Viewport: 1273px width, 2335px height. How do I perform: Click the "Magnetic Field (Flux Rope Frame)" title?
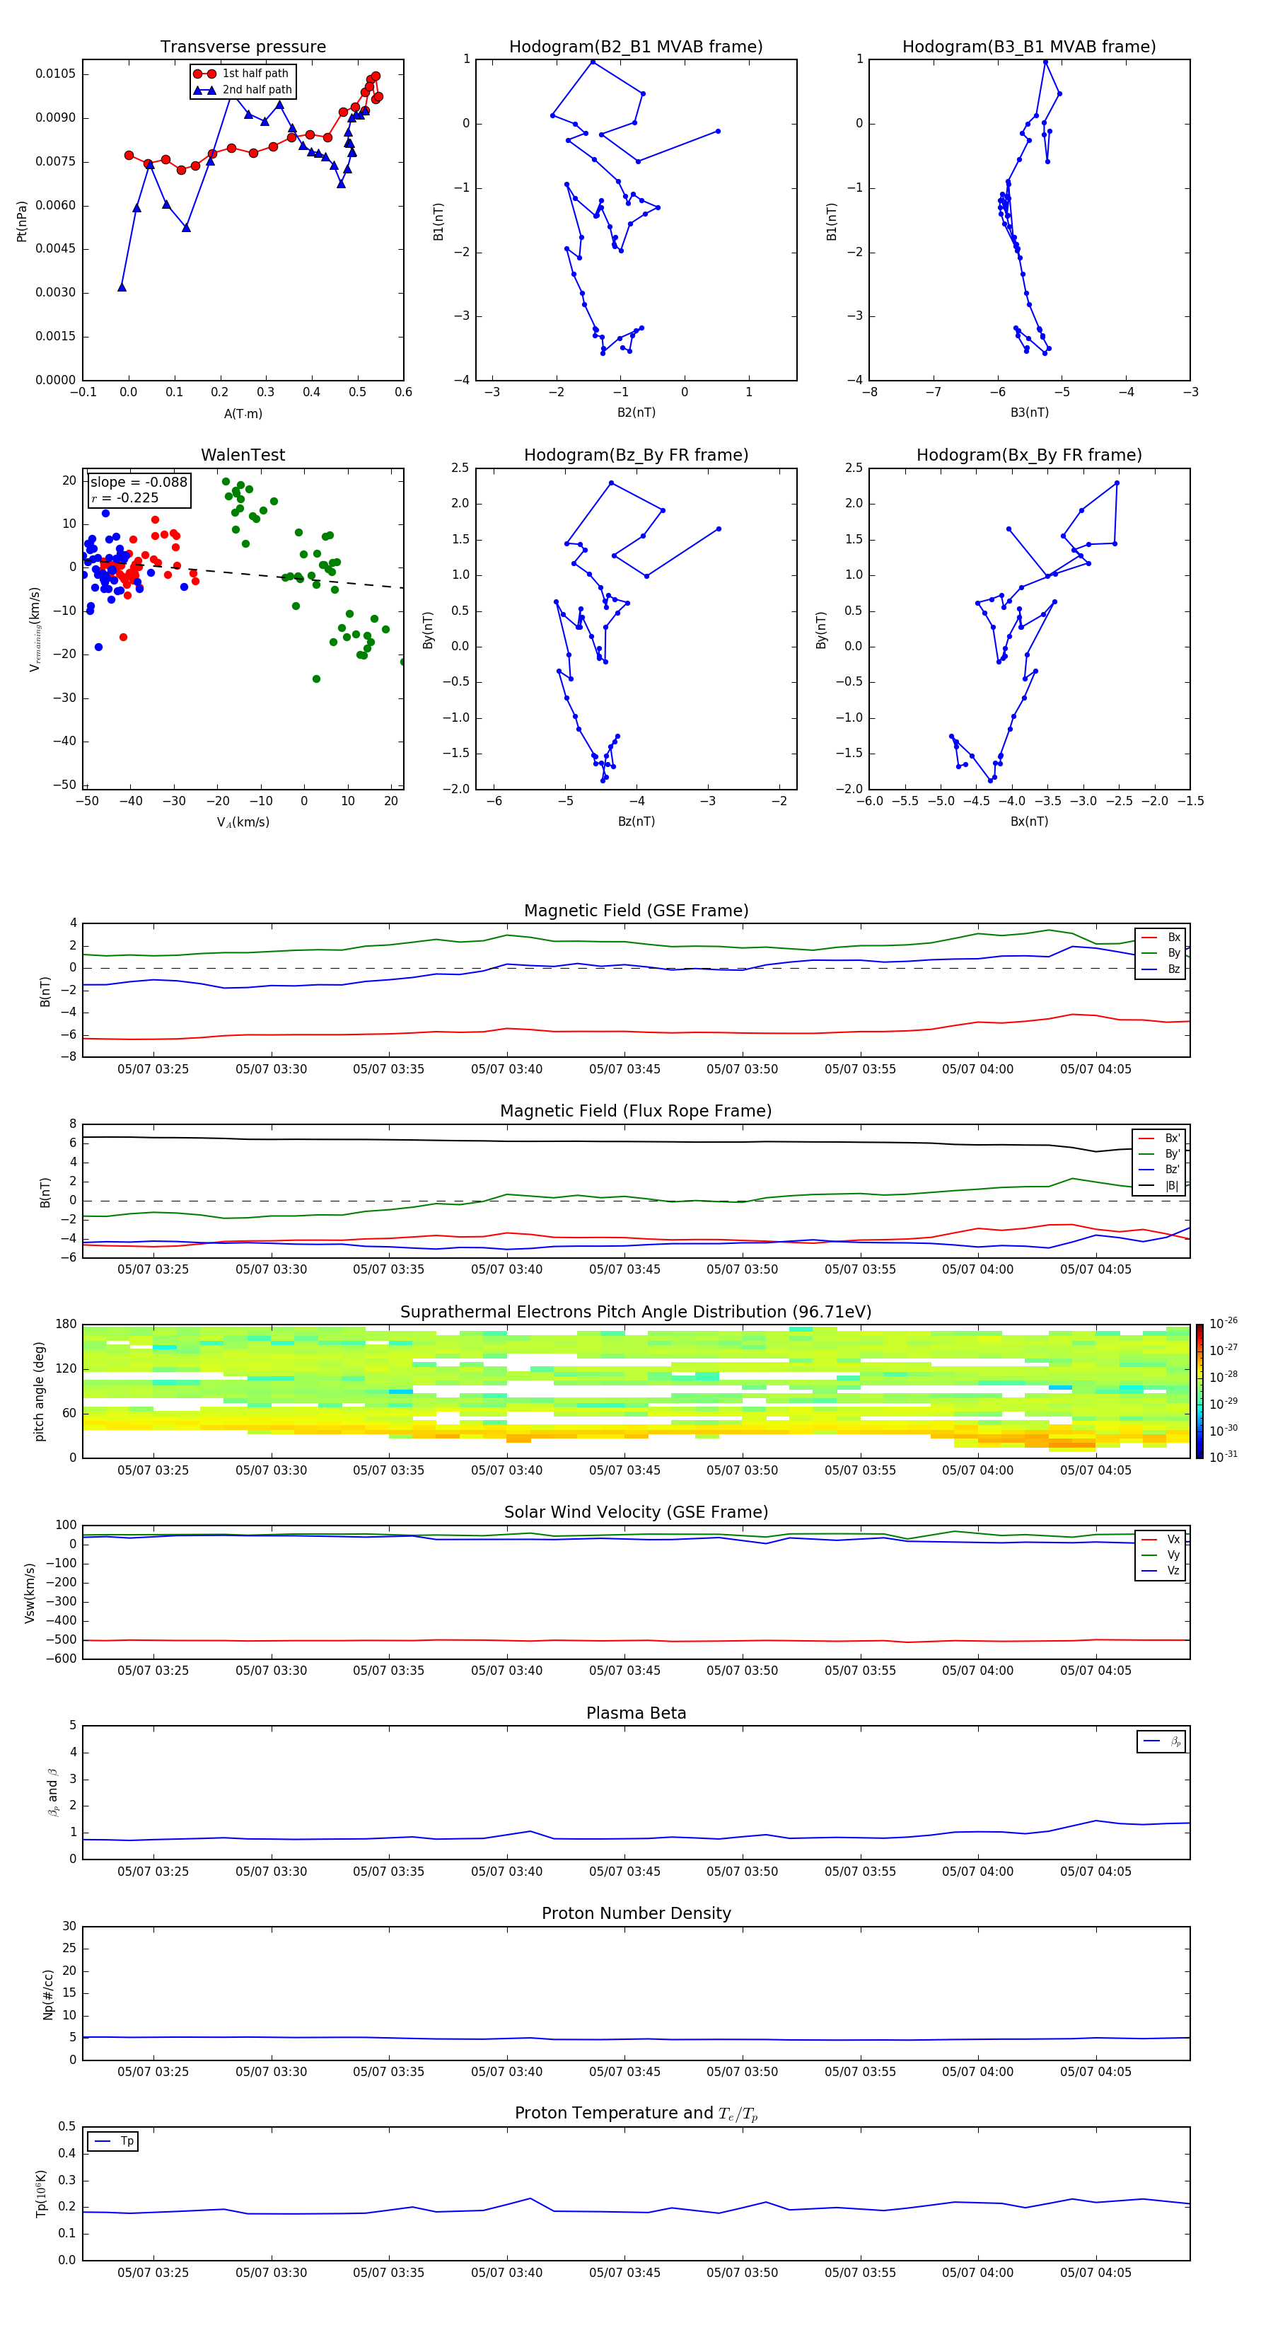(636, 1112)
